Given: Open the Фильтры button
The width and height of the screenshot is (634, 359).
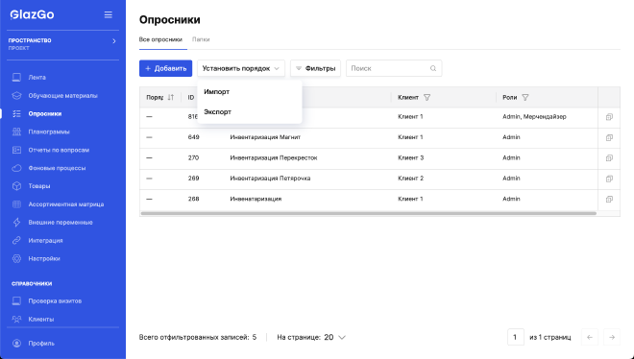Looking at the screenshot, I should [315, 68].
